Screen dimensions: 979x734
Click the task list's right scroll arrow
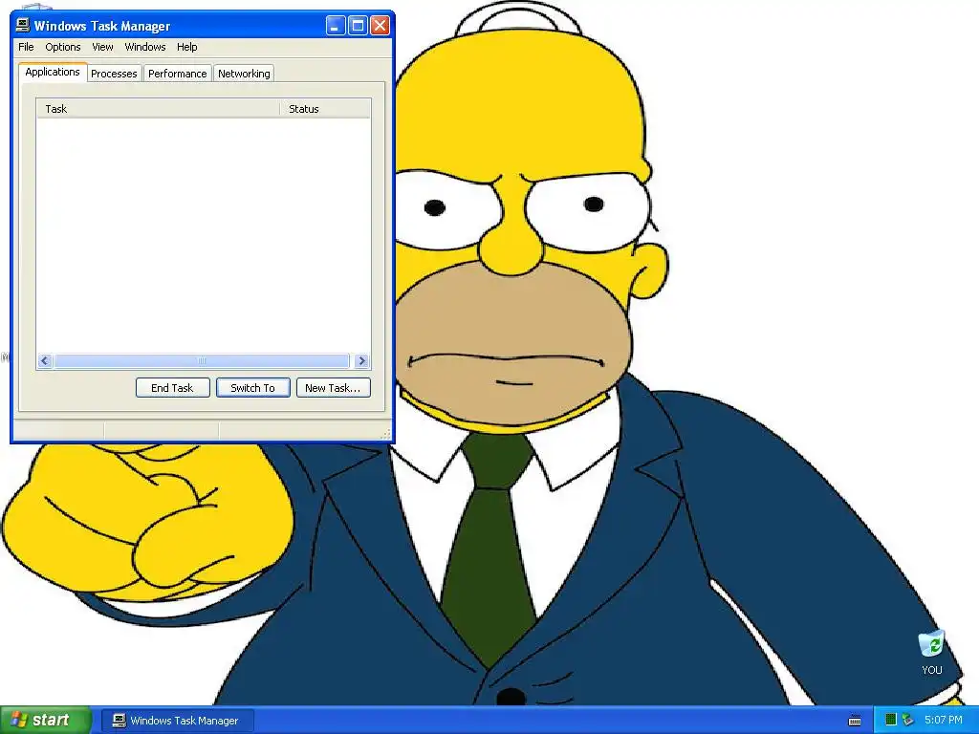click(361, 360)
